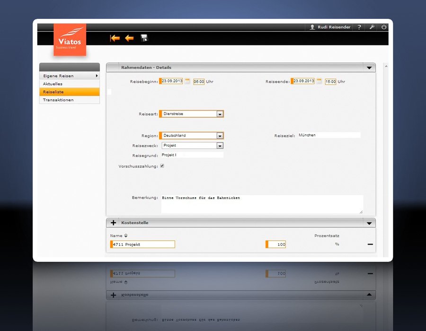Click the back-to-start arrow icon
This screenshot has width=426, height=331.
click(115, 38)
